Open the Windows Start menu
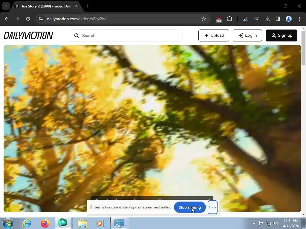 8,223
